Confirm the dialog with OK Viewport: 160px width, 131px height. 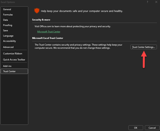click(136, 128)
